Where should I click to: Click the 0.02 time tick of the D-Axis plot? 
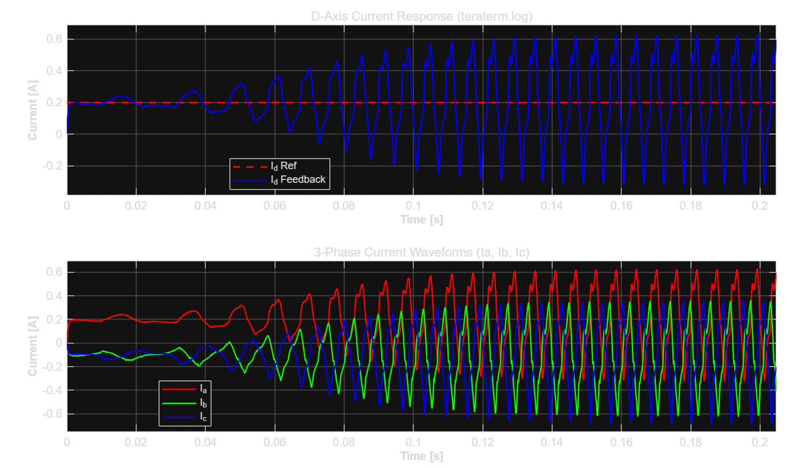(x=136, y=206)
